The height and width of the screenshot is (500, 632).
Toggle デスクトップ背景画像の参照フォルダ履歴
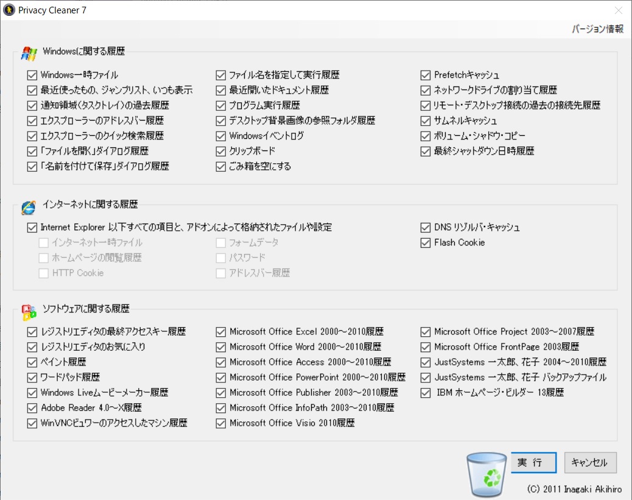220,121
